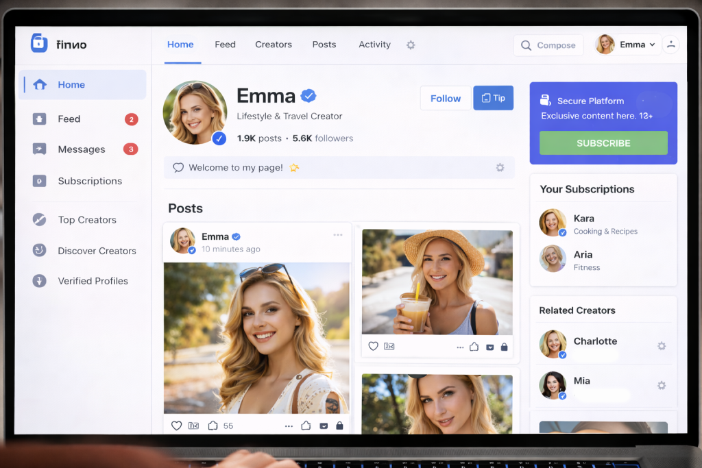This screenshot has width=702, height=468.
Task: Toggle the thumbs-up icon on the photo post
Action: tap(306, 426)
